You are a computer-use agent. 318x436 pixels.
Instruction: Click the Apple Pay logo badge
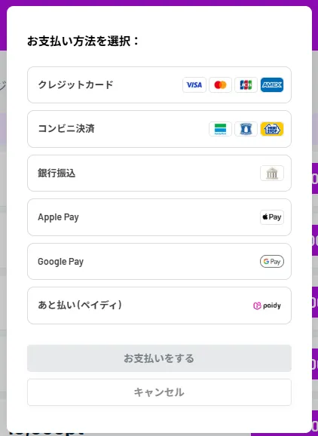272,217
